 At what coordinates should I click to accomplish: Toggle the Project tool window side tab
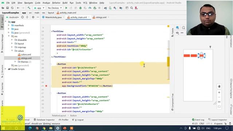tap(2, 23)
